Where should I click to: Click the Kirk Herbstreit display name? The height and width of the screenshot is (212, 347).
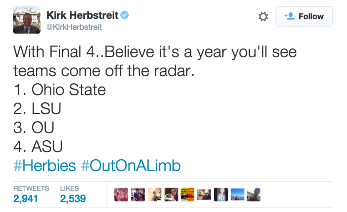[83, 15]
